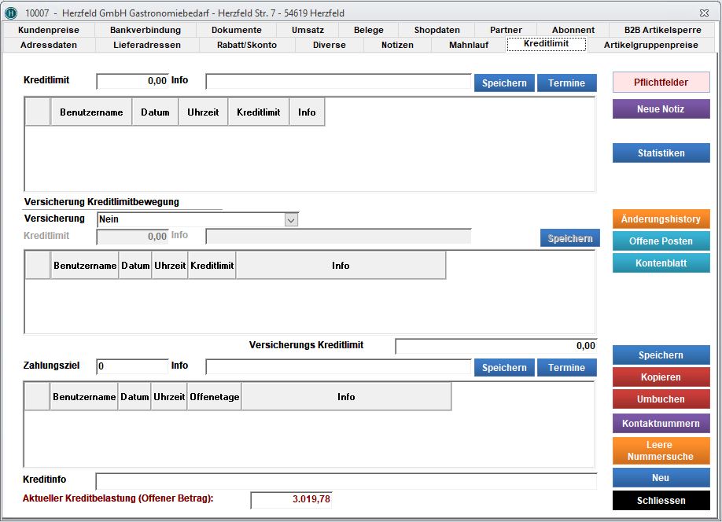Click the Umbuchen button
This screenshot has width=722, height=522.
point(661,399)
